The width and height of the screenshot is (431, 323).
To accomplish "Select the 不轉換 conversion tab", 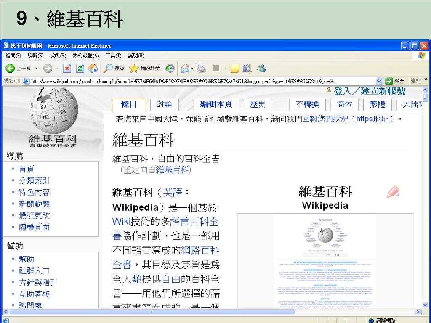I will pos(308,105).
